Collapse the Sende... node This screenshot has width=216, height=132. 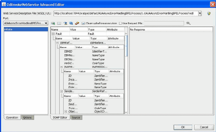click(62, 91)
